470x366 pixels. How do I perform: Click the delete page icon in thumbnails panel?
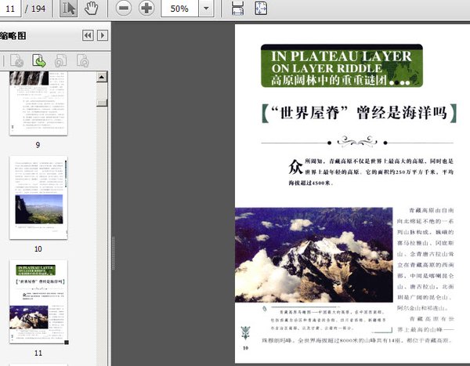point(16,60)
